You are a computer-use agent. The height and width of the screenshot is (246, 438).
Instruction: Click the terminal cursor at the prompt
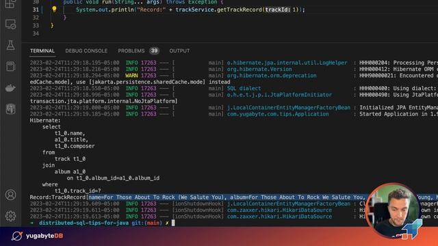pyautogui.click(x=173, y=223)
